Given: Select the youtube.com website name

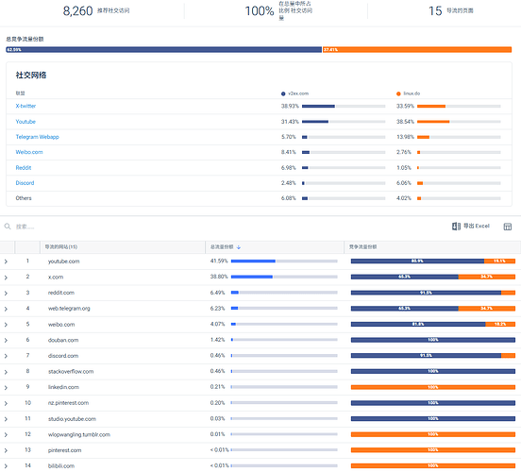Looking at the screenshot, I should tap(64, 261).
